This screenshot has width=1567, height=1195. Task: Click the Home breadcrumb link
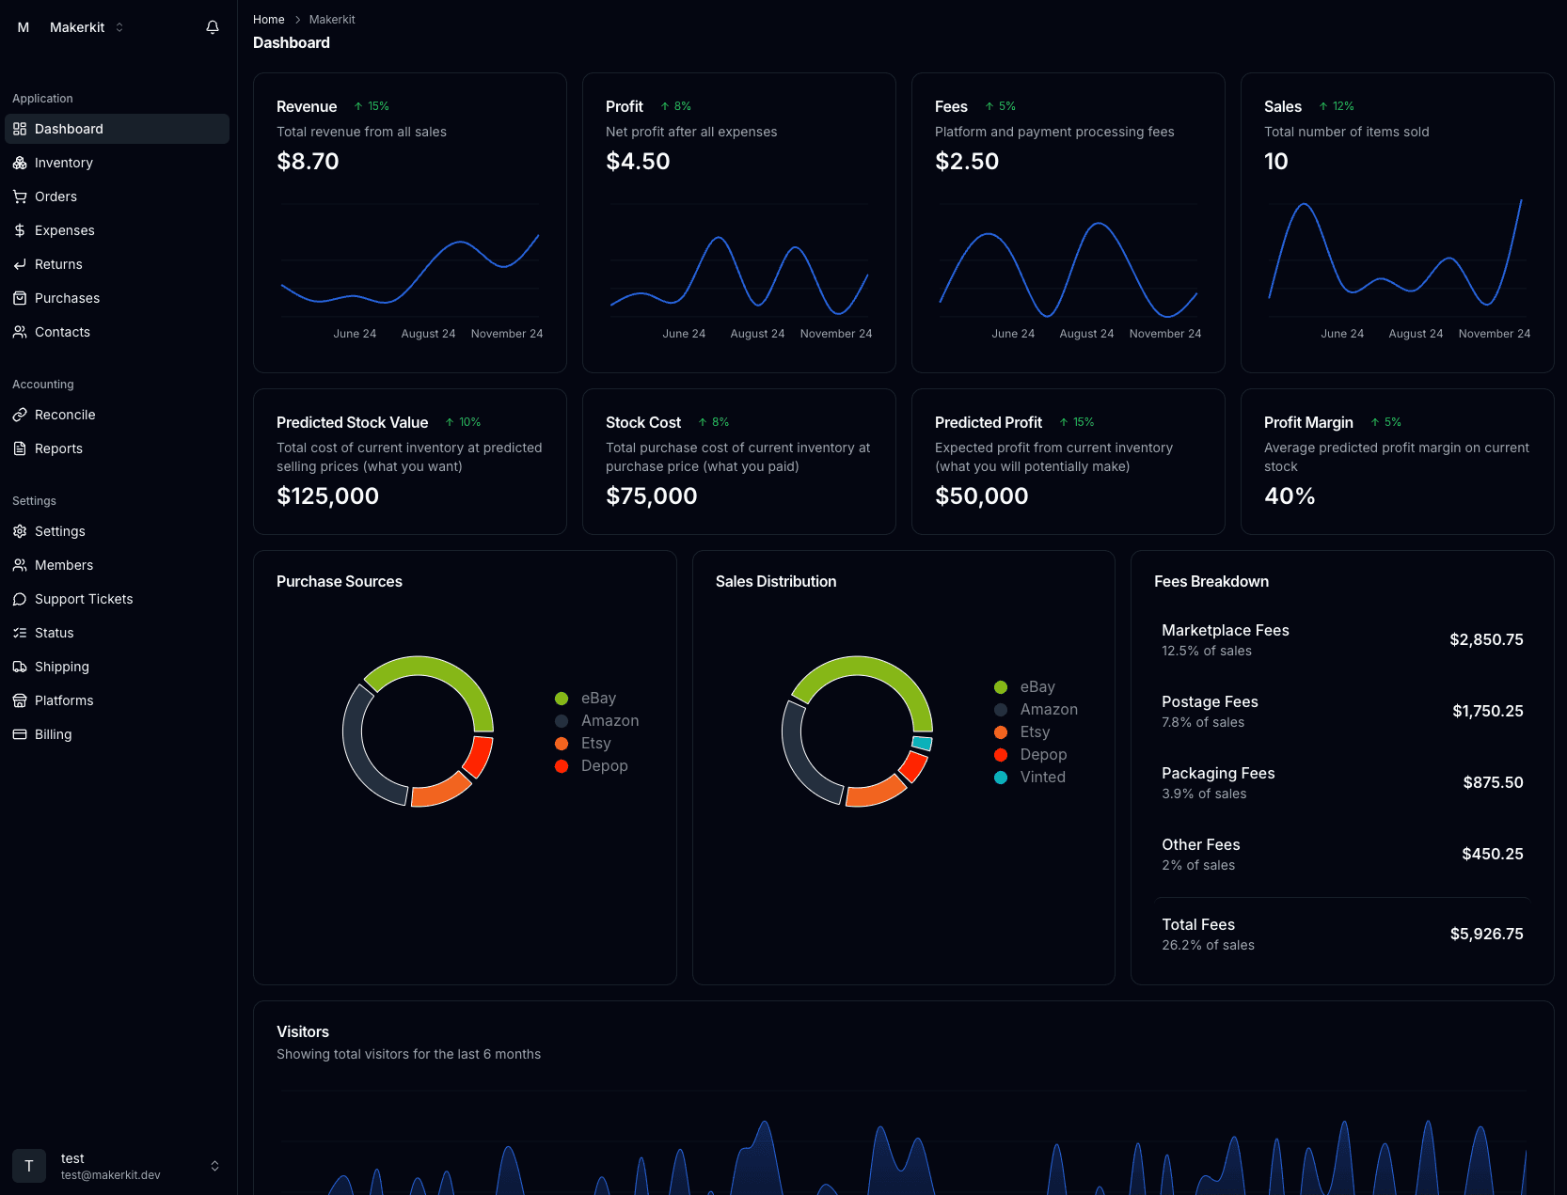[268, 19]
